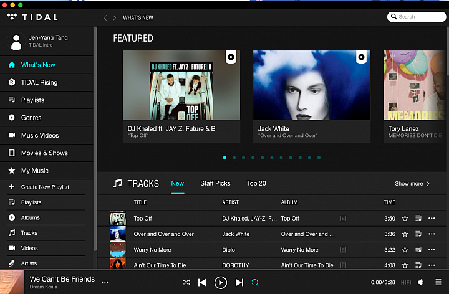Switch to the Staff Picks tab
Image resolution: width=449 pixels, height=294 pixels.
coord(215,183)
